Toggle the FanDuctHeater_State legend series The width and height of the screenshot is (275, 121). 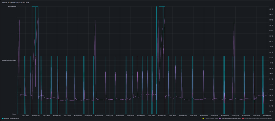point(211,118)
